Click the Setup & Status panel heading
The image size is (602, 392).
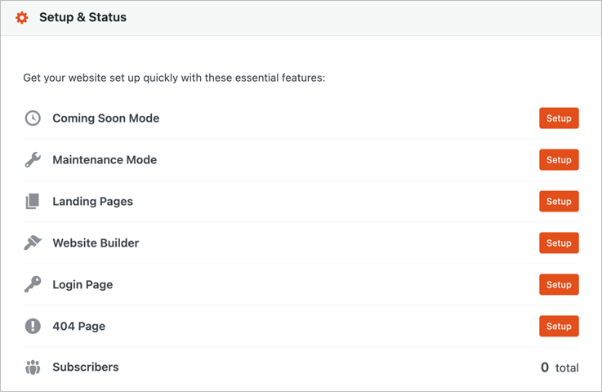click(x=82, y=17)
